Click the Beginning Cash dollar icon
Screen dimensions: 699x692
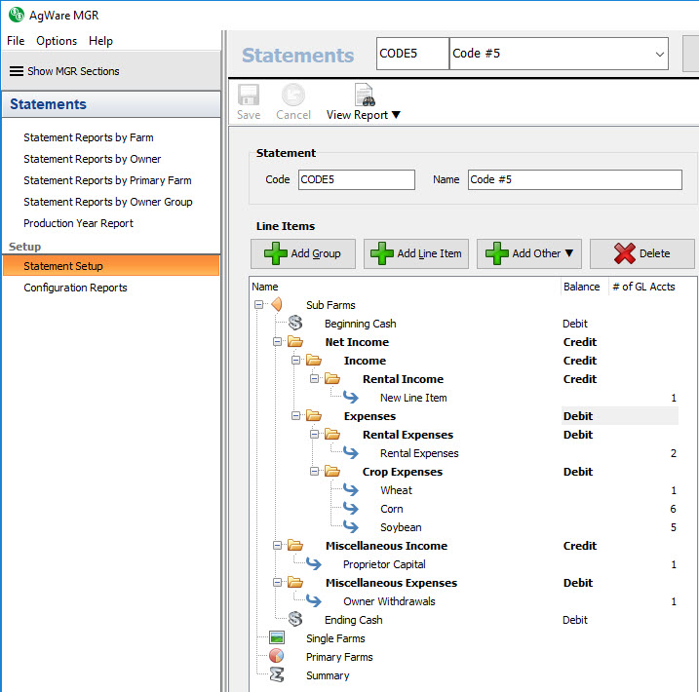pyautogui.click(x=296, y=324)
